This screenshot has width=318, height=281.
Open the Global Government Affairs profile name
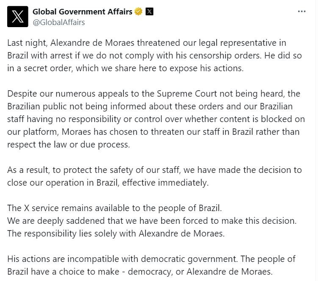point(83,12)
